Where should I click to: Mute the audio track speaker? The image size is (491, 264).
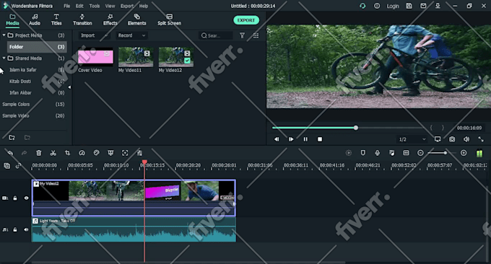point(26,229)
